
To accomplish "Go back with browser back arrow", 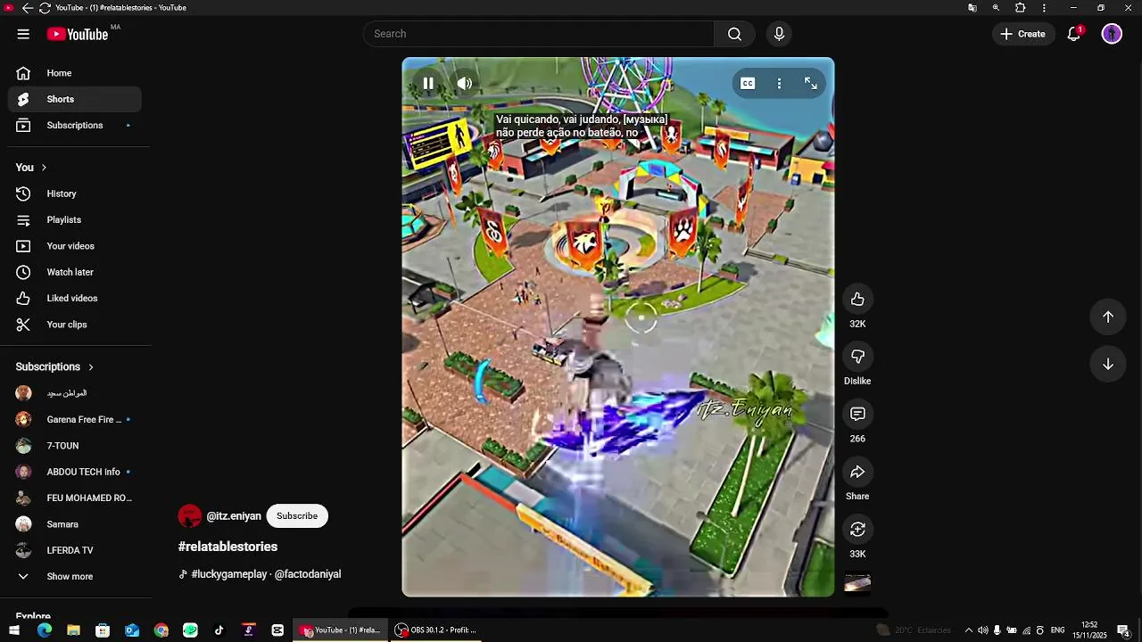I will tap(27, 8).
